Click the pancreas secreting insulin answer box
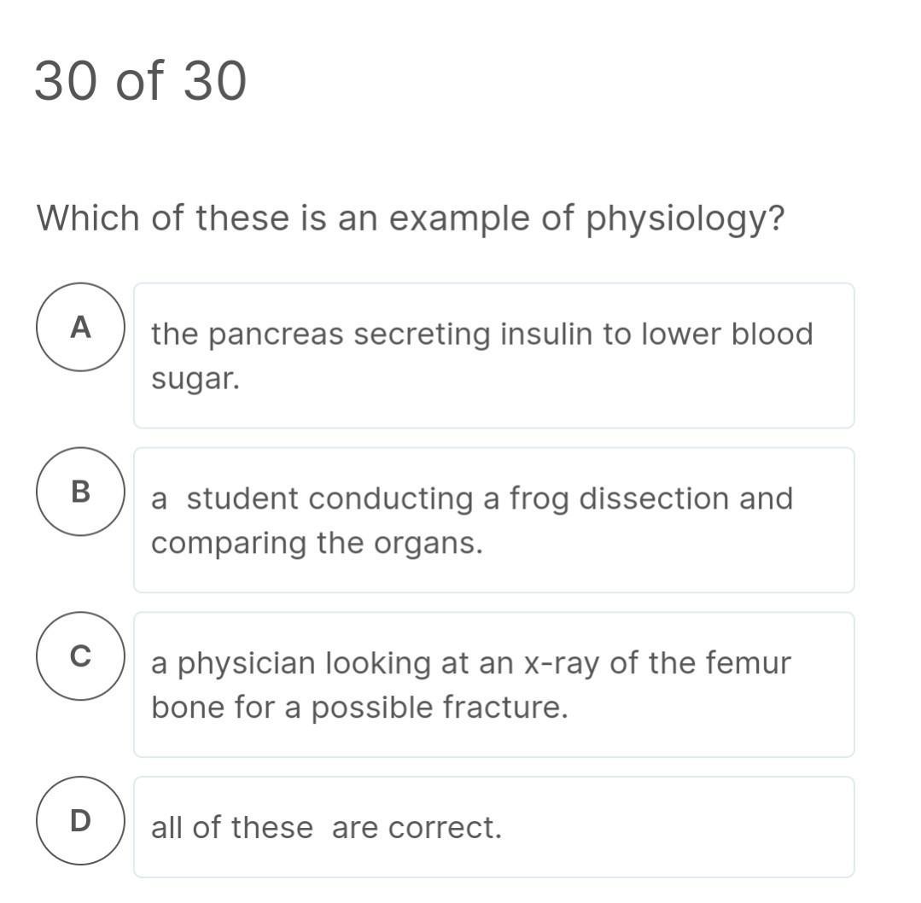Image resolution: width=921 pixels, height=903 pixels. [x=493, y=356]
